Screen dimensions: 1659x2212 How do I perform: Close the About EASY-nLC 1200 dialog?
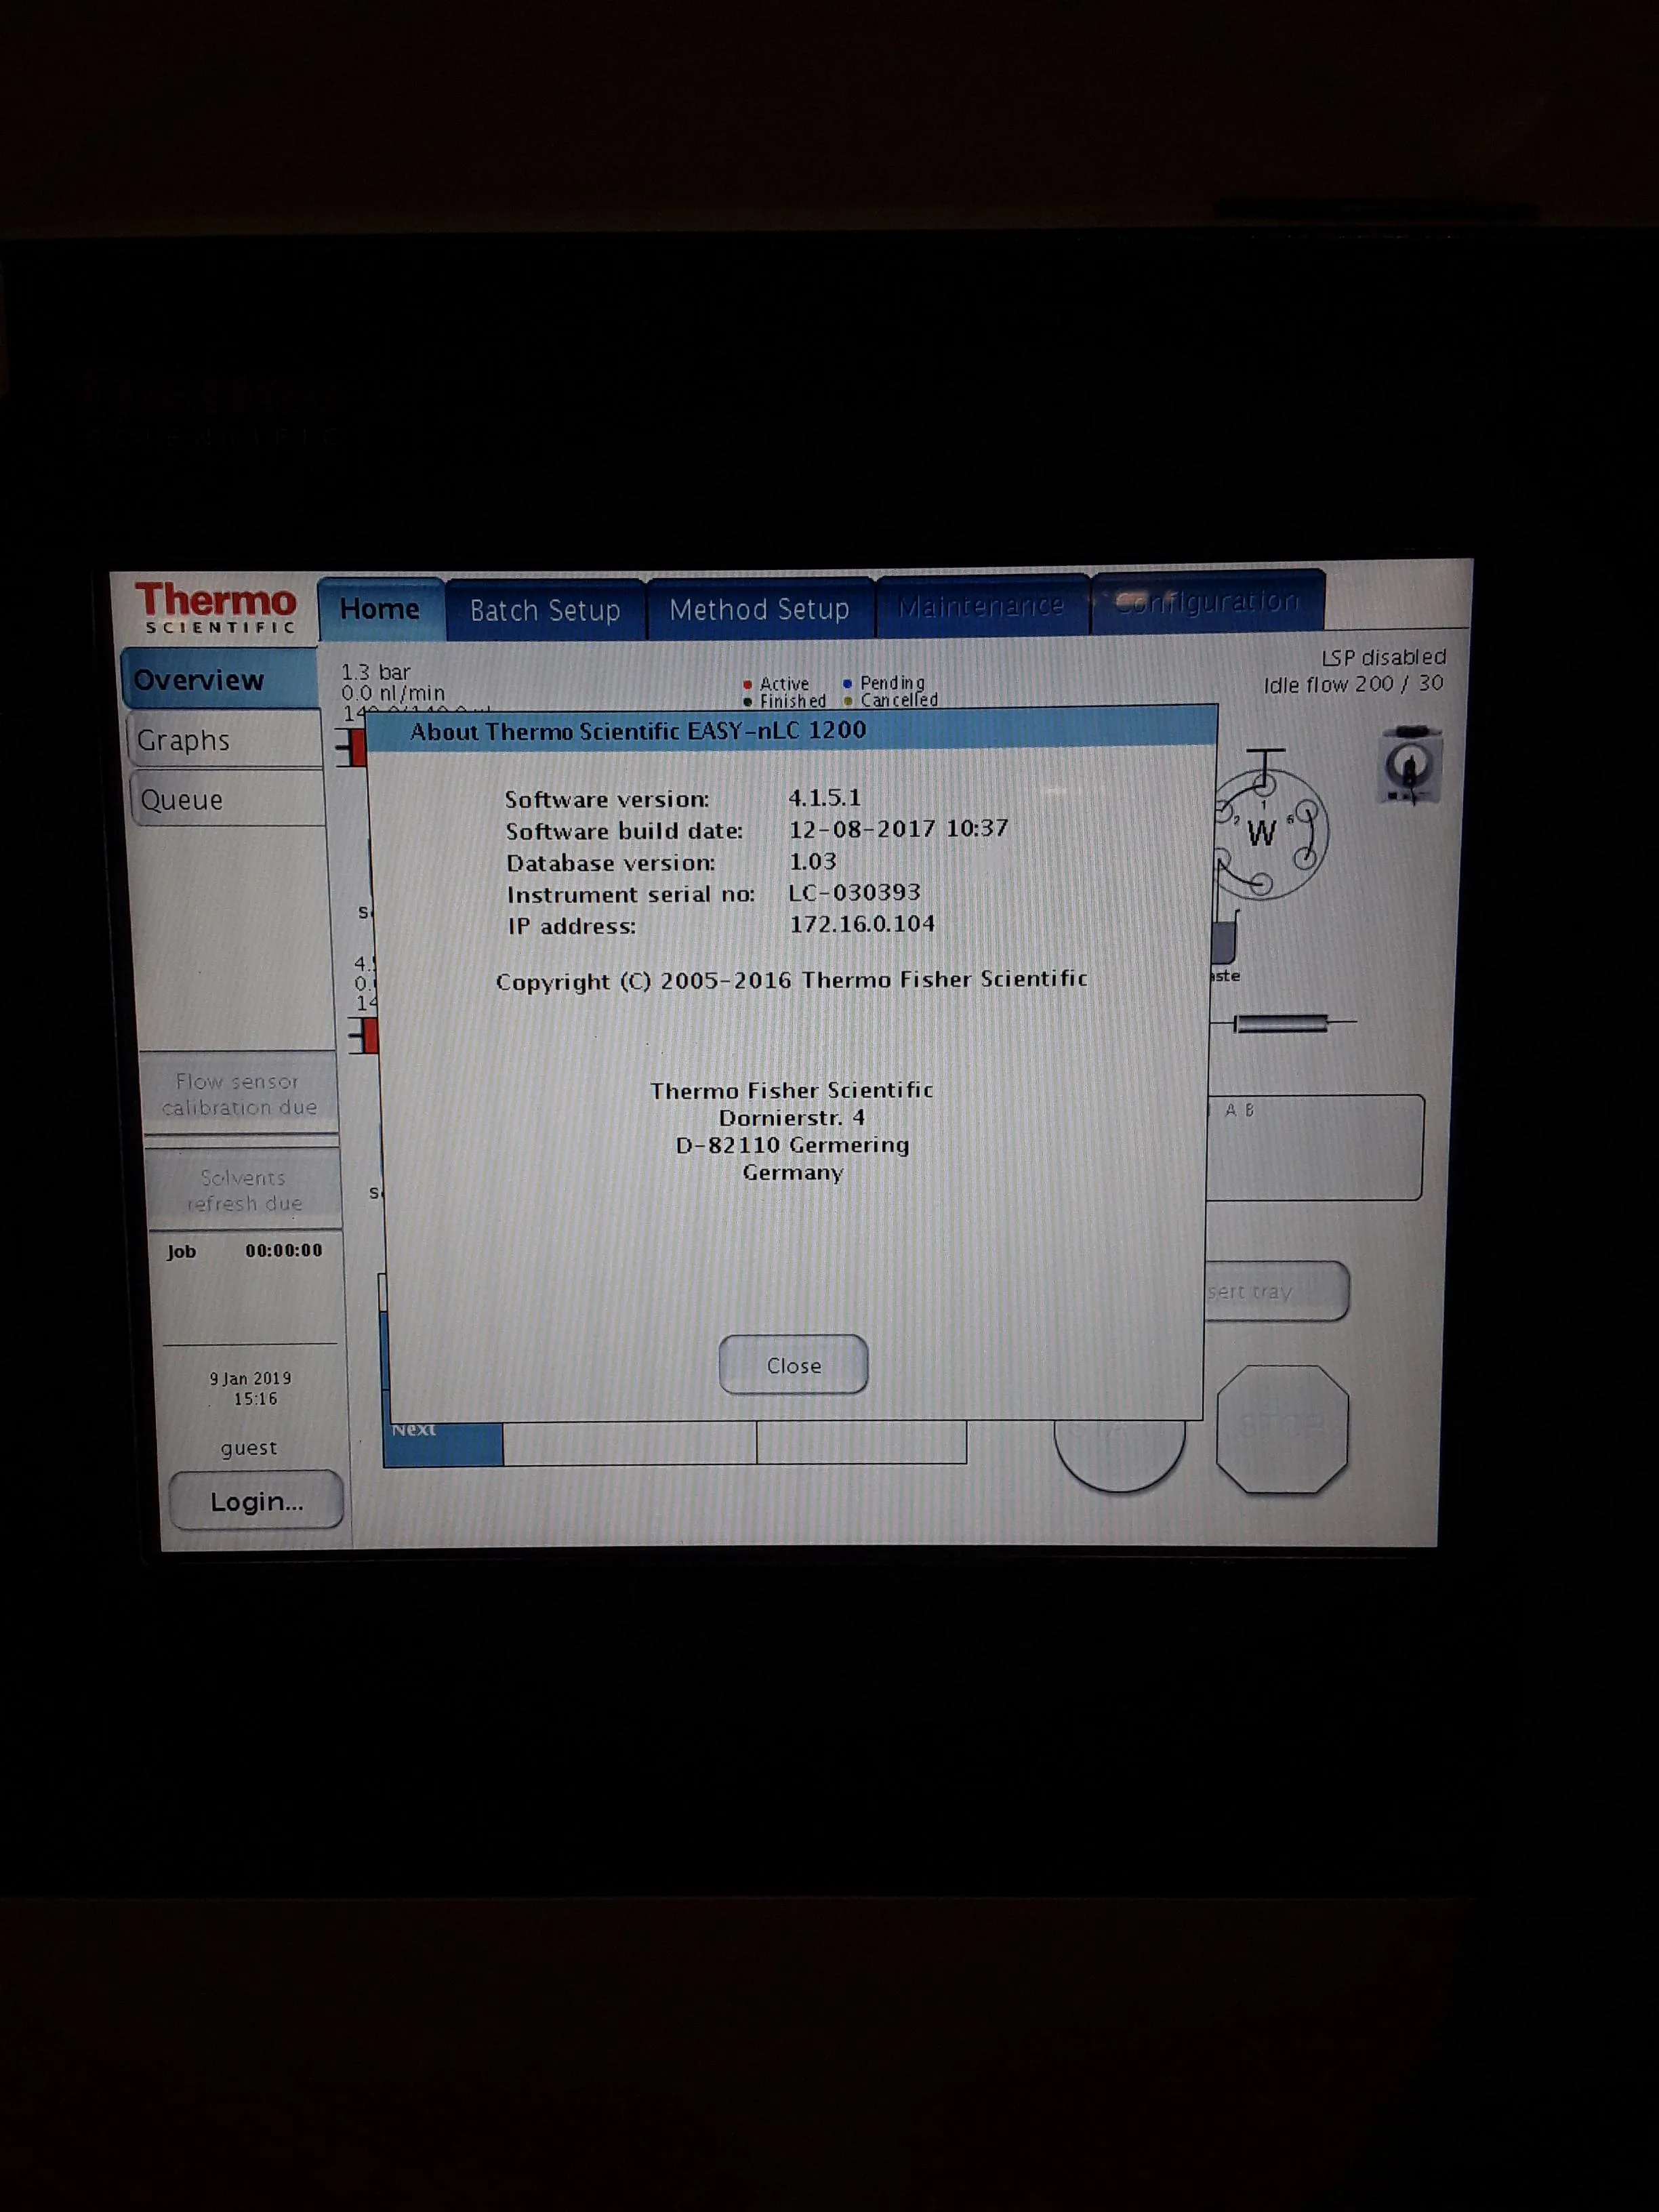point(793,1365)
